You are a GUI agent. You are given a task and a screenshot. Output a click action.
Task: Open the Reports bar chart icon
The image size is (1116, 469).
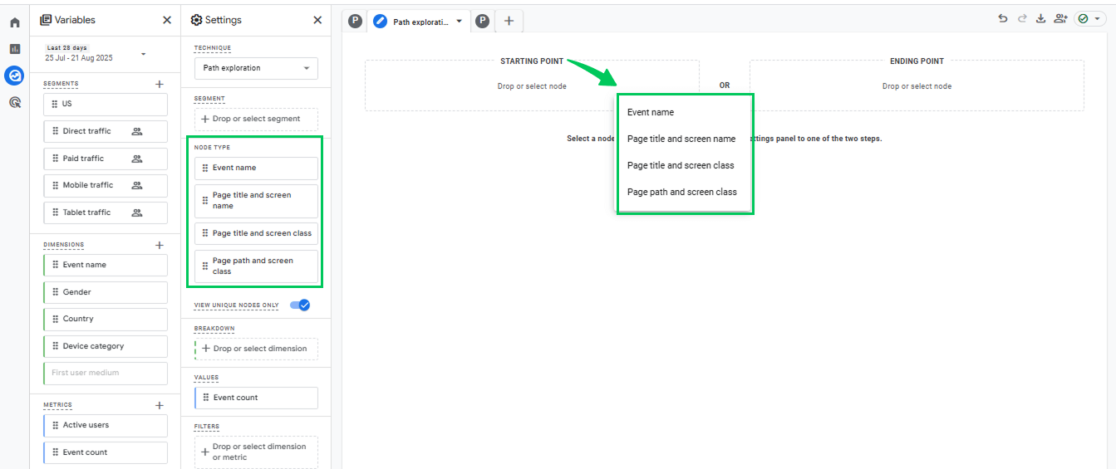point(14,49)
